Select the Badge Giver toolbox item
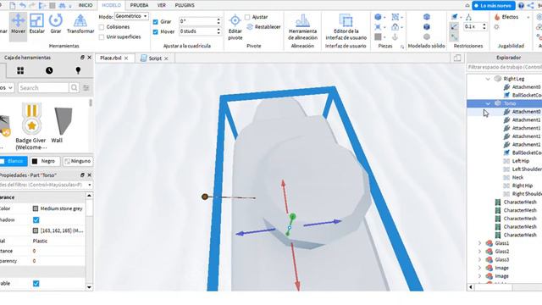The image size is (542, 305). 30,126
